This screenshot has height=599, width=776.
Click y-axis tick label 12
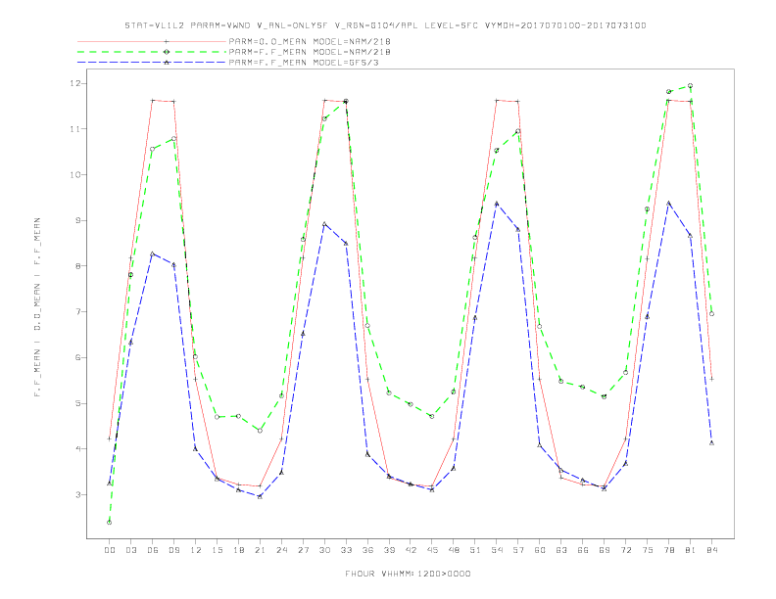click(74, 83)
